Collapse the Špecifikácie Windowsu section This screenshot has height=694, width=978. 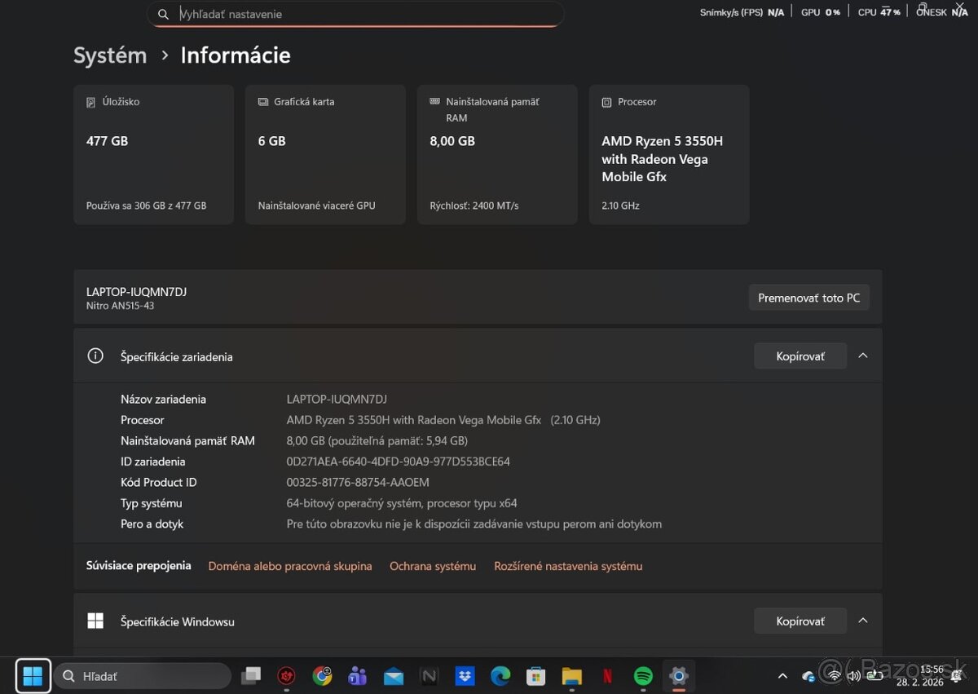point(863,620)
